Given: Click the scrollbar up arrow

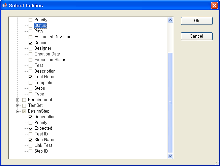Looking at the screenshot, I should [x=170, y=20].
